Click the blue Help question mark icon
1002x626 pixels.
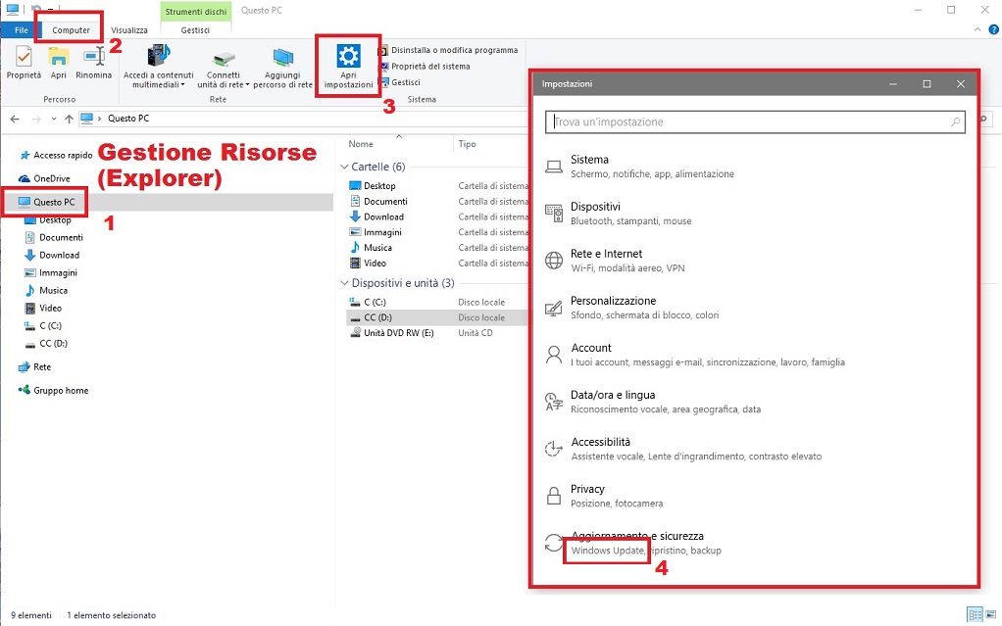click(x=994, y=29)
